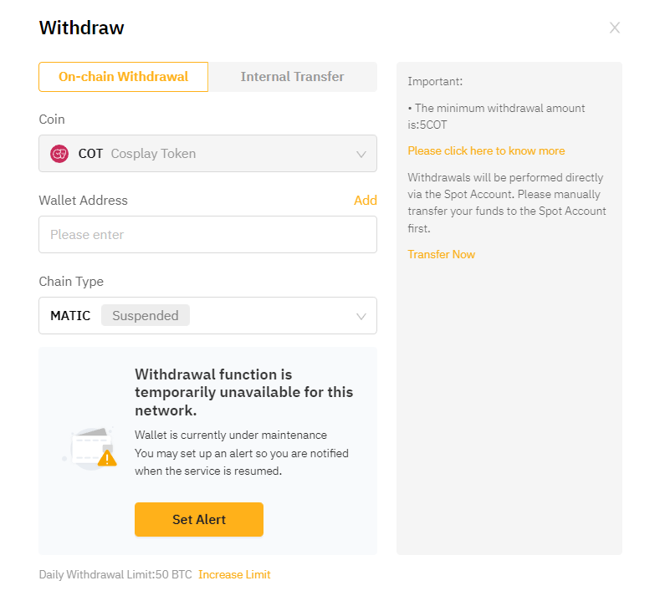Click the Withdraw dialog title
The height and width of the screenshot is (601, 660).
[x=81, y=28]
